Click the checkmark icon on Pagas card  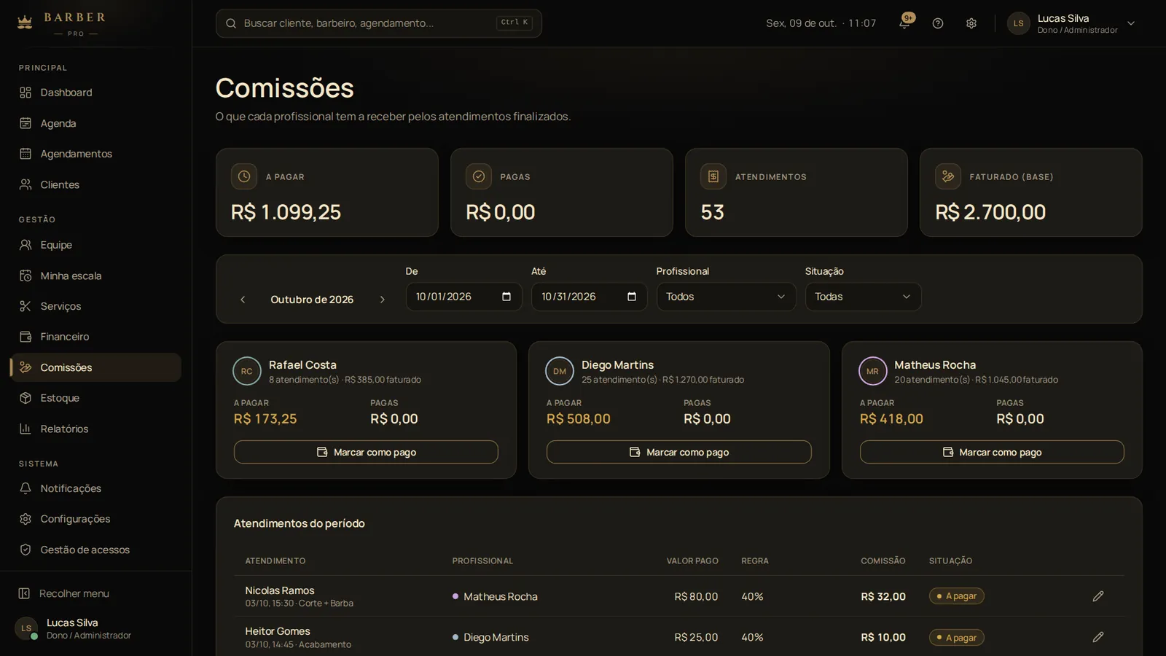click(x=479, y=176)
